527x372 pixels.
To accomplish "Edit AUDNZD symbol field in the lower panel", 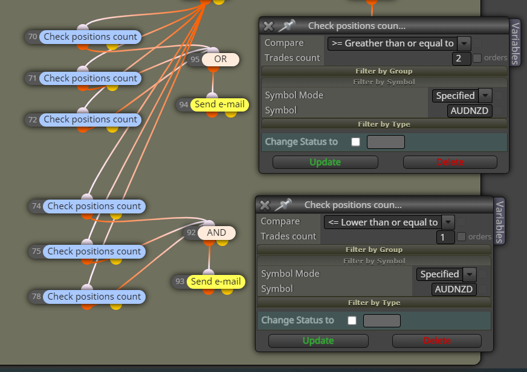I will click(454, 289).
